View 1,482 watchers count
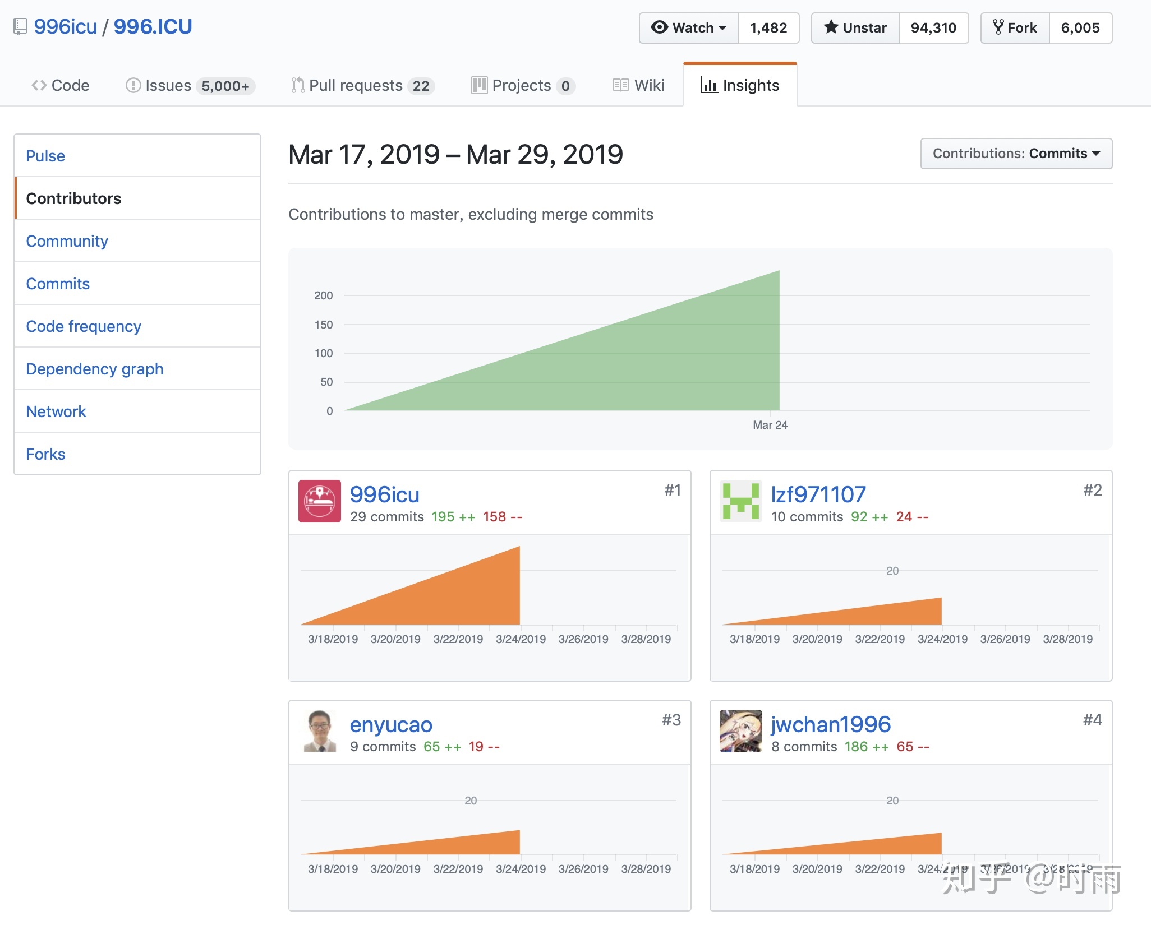The width and height of the screenshot is (1151, 925). pyautogui.click(x=769, y=27)
